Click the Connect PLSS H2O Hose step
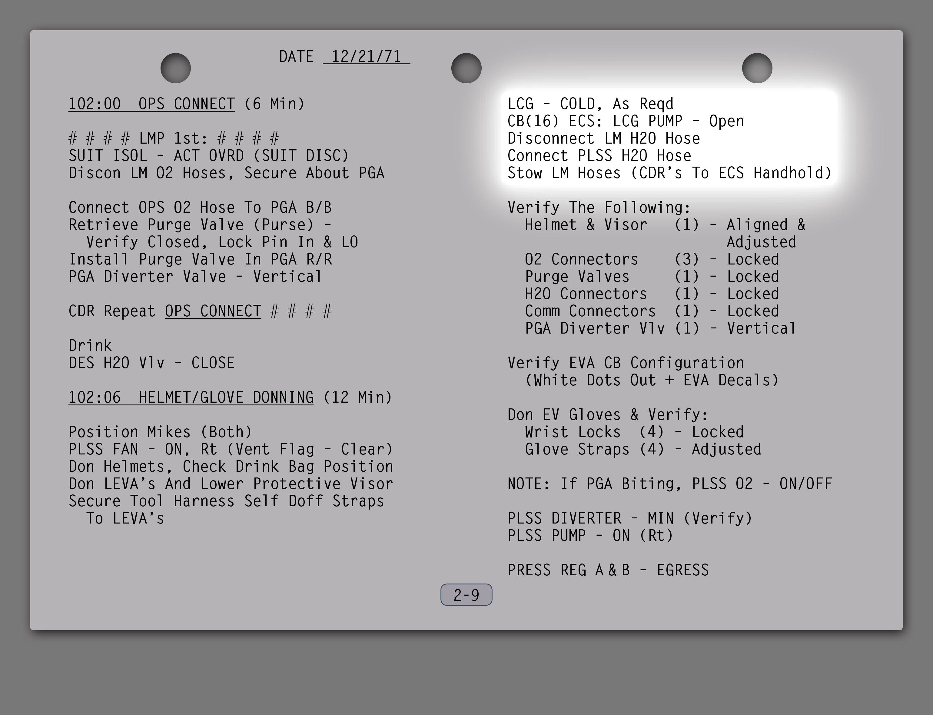The image size is (933, 715). [599, 156]
